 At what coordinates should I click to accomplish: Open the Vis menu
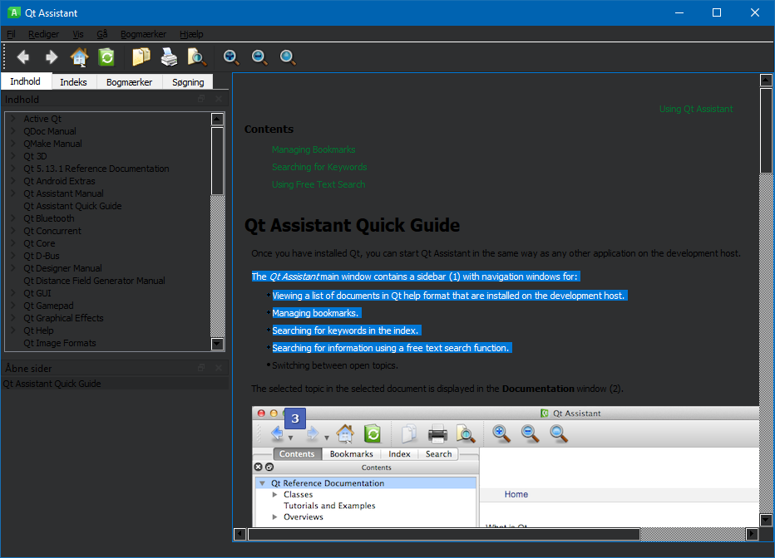(x=78, y=34)
